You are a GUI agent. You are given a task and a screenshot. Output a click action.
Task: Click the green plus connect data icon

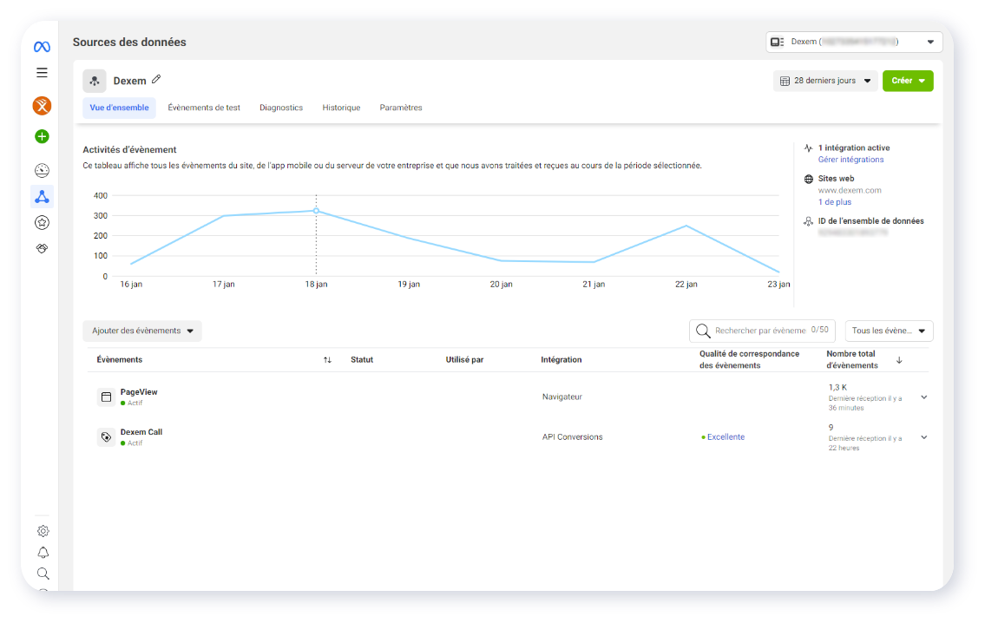(42, 136)
